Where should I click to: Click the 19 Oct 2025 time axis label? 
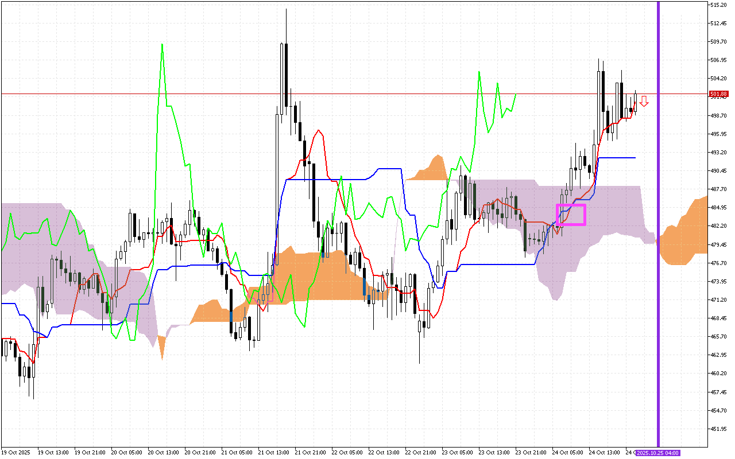click(16, 452)
